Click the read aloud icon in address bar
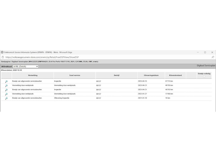 [213, 57]
